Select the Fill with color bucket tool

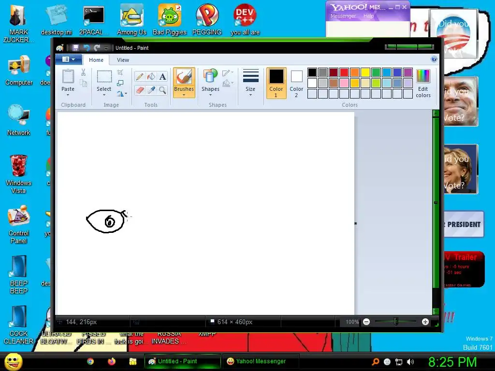coord(151,77)
